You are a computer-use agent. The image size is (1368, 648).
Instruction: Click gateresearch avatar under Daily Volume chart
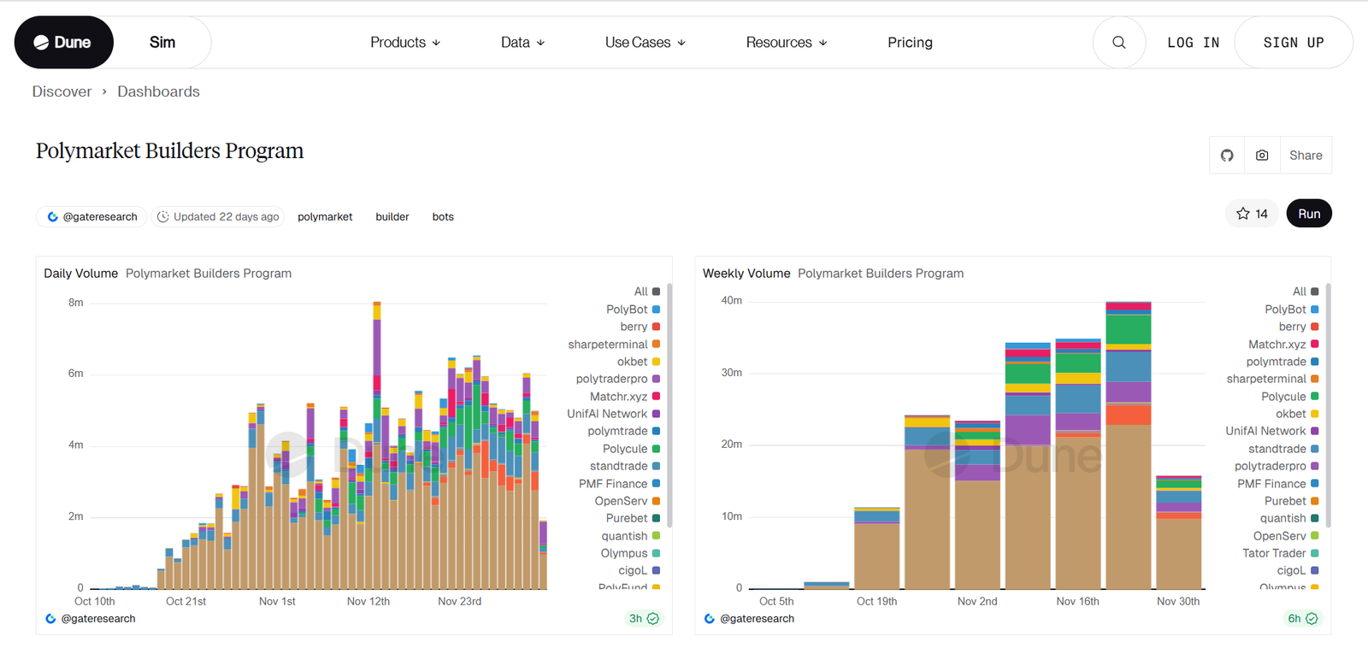pos(50,619)
